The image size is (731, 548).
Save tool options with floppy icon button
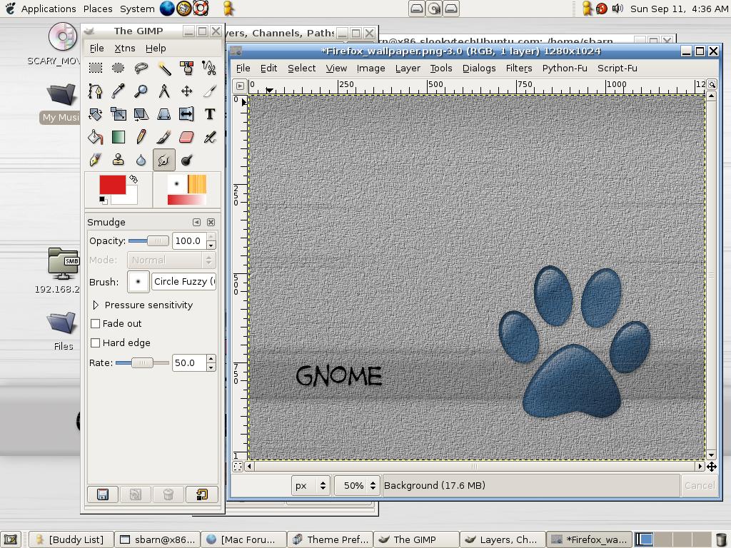point(103,494)
